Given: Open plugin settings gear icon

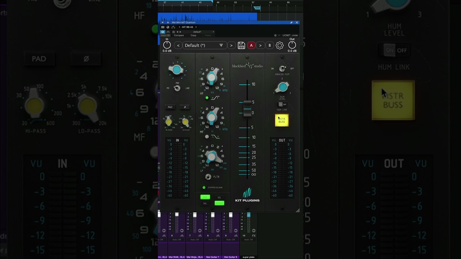Looking at the screenshot, I should click(x=279, y=45).
